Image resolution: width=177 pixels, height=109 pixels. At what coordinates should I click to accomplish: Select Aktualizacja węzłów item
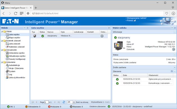(17, 56)
